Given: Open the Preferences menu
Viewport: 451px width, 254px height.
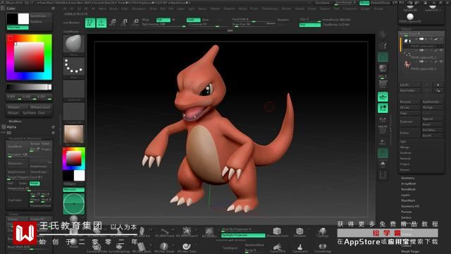Looking at the screenshot, I should pos(270,8).
